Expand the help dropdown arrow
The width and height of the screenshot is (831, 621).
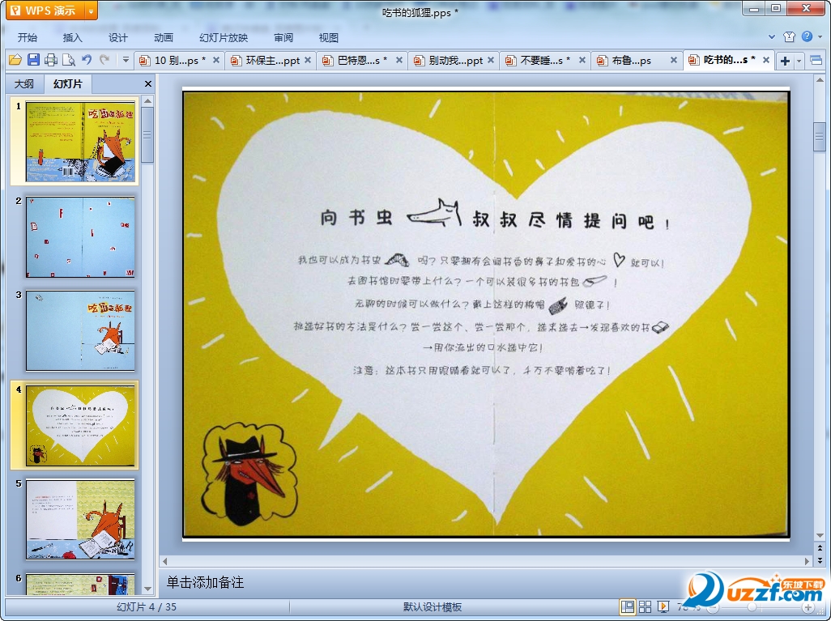[820, 37]
